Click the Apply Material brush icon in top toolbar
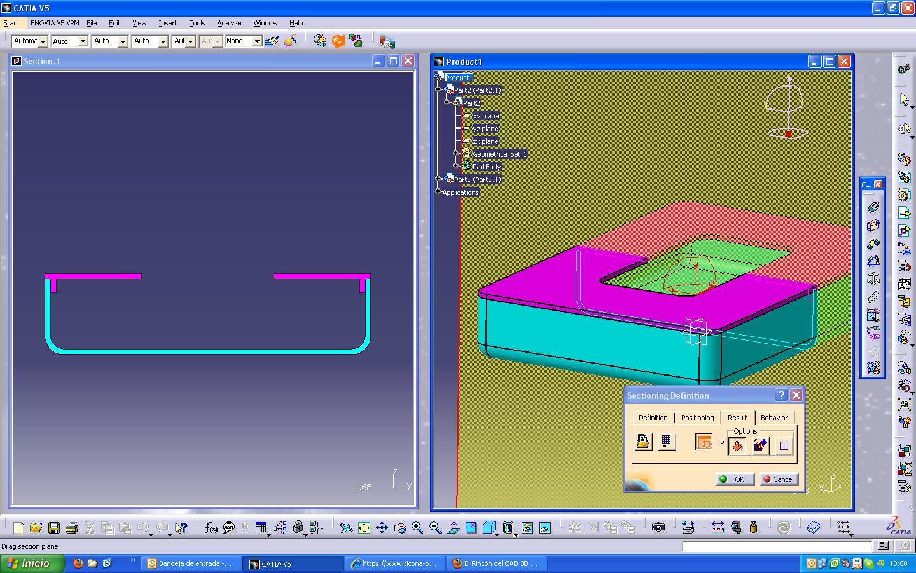916x573 pixels. click(x=272, y=41)
